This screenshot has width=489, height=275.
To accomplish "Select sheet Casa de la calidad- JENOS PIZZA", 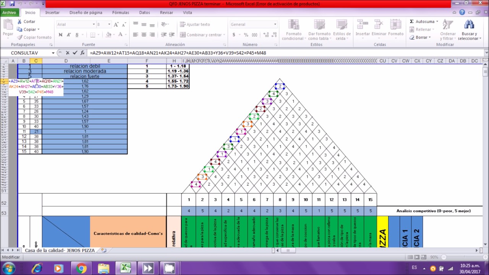I will (x=60, y=251).
